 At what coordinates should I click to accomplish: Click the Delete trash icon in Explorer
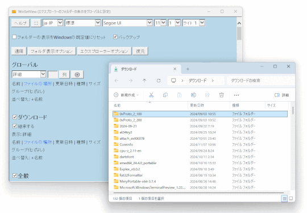[x=222, y=95]
